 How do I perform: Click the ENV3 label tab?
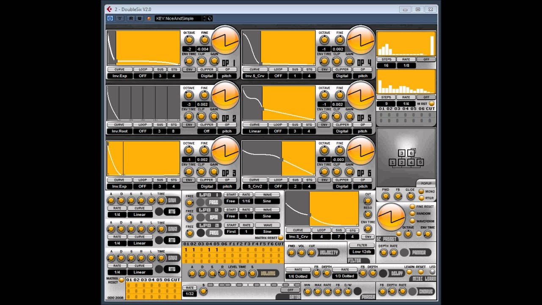172,258
